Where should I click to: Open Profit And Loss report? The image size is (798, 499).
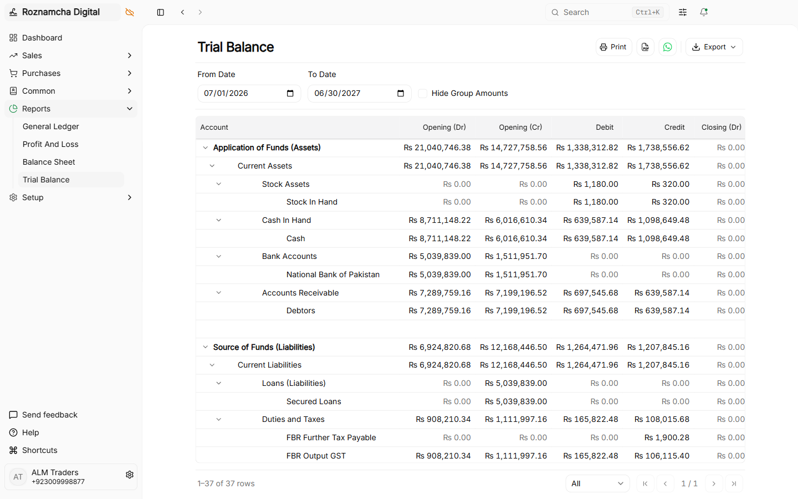[71, 144]
